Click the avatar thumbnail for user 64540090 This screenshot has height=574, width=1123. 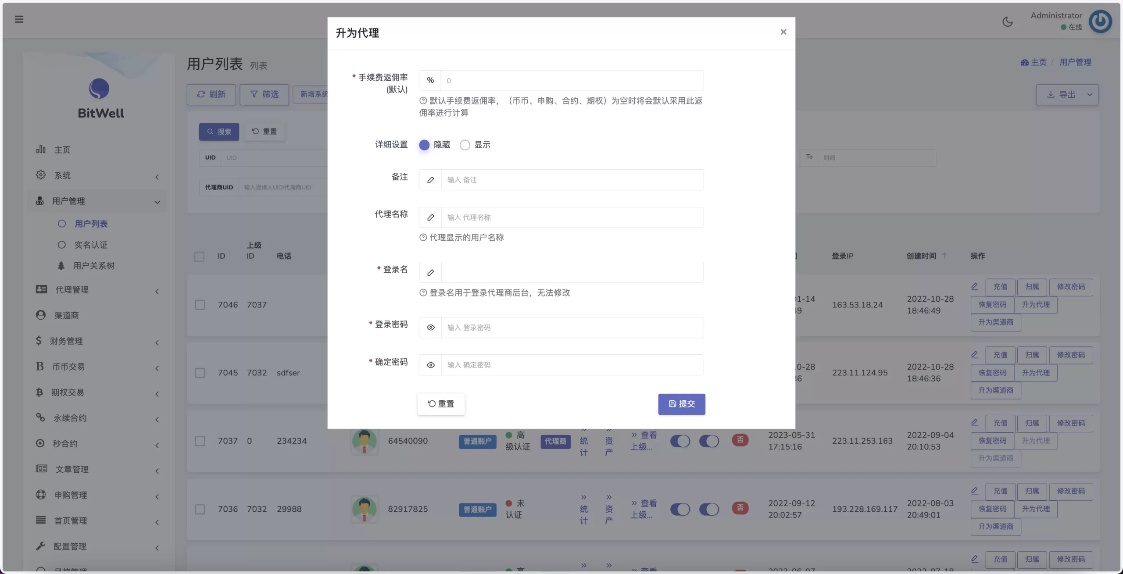(364, 441)
